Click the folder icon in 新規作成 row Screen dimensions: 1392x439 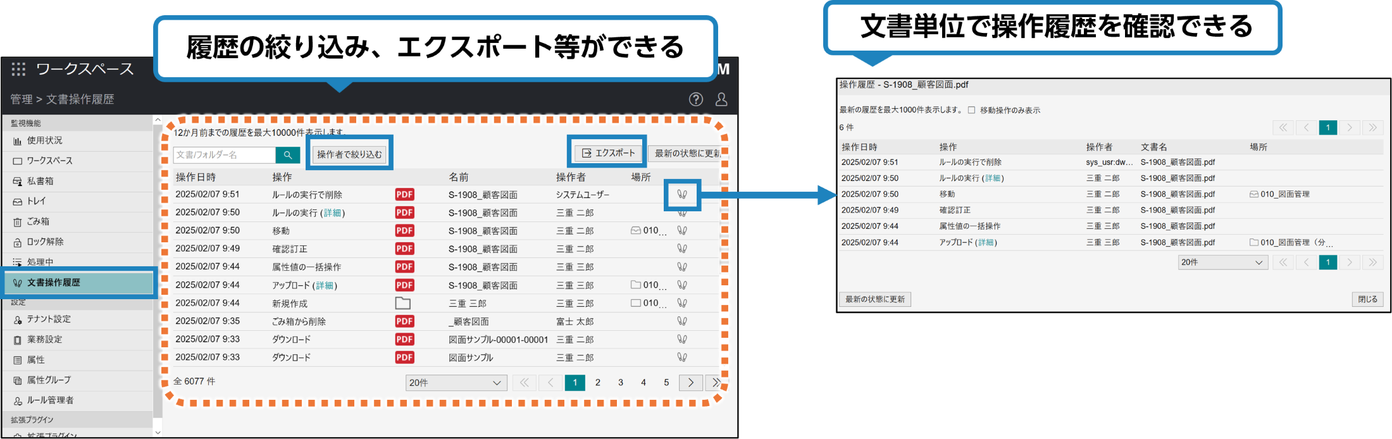pos(403,303)
